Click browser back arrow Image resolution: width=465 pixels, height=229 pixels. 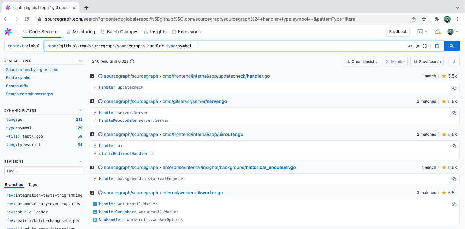tap(6, 19)
